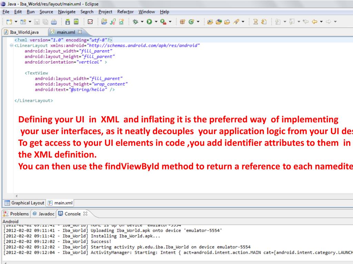Open the Navigate menu
Image resolution: width=353 pixels, height=264 pixels.
click(67, 12)
